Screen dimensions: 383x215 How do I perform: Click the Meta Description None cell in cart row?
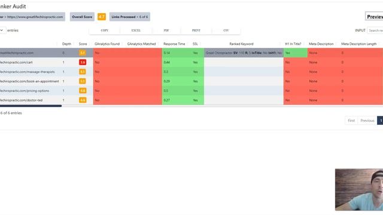(324, 62)
